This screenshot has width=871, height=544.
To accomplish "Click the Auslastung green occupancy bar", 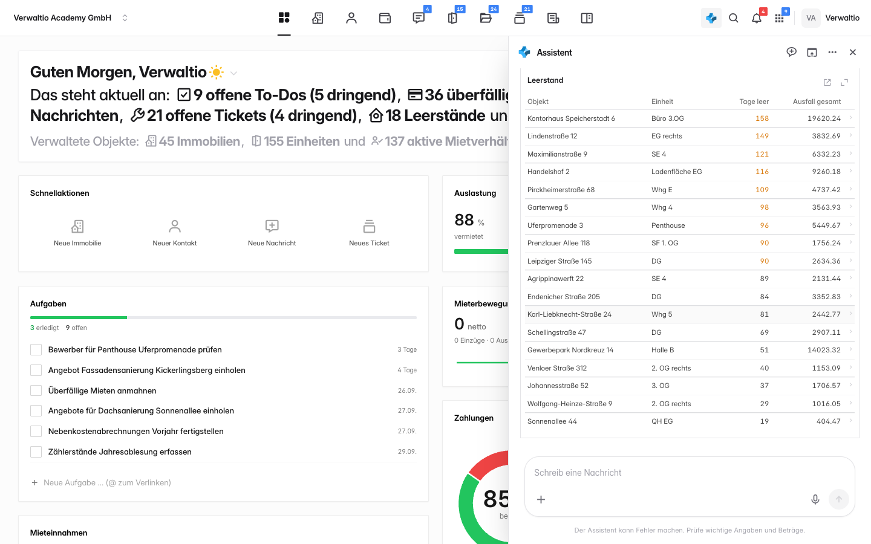I will (481, 251).
